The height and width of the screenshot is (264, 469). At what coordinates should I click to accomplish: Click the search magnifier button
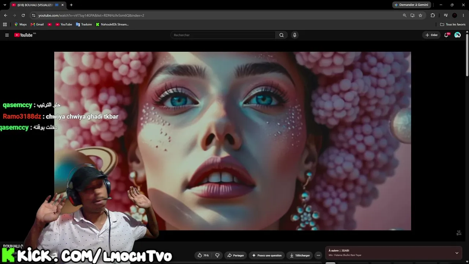(281, 35)
